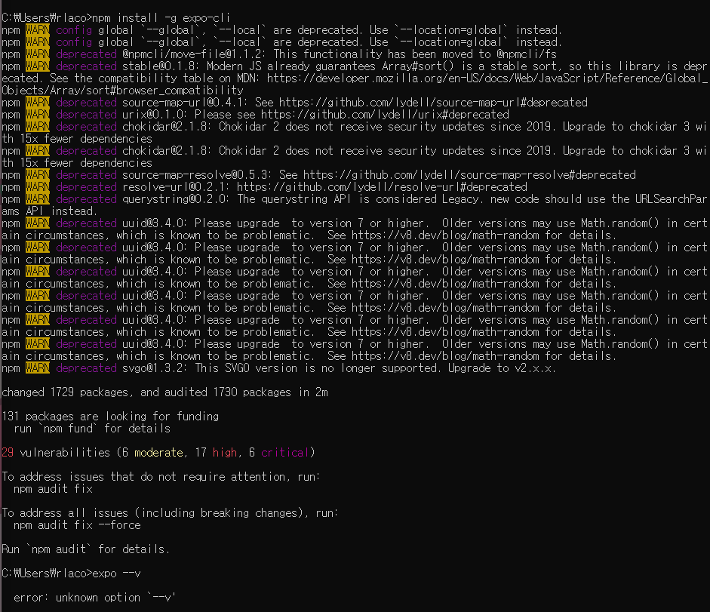
Task: Click the github.com/lydell/source-map-resolve#deprecated URL
Action: [x=469, y=175]
